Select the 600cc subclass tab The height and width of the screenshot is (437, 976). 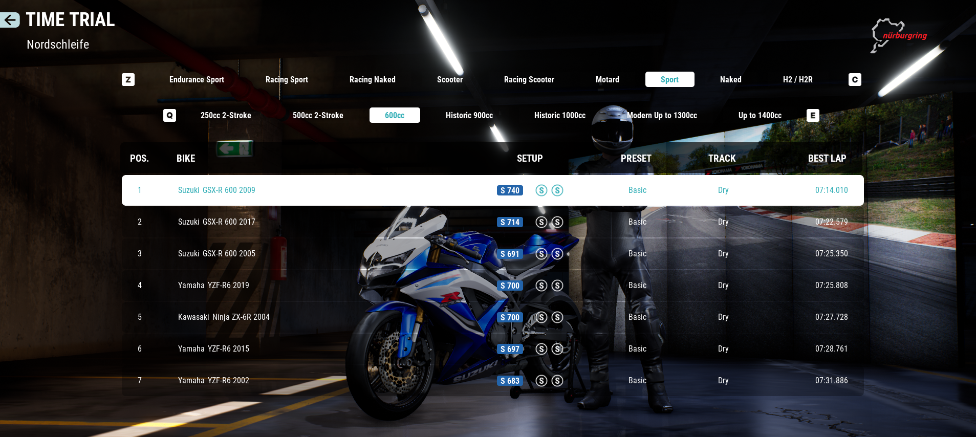point(395,115)
